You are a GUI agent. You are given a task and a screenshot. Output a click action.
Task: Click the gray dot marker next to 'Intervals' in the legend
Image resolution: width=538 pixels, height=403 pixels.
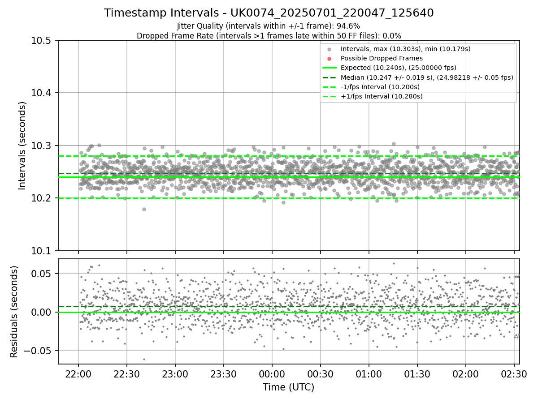click(330, 49)
